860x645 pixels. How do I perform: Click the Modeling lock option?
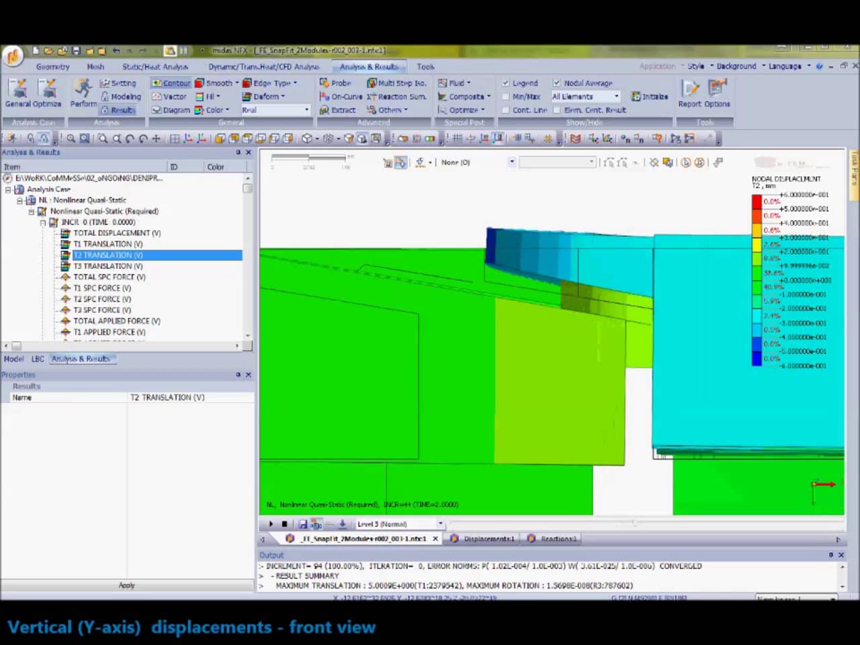(121, 97)
